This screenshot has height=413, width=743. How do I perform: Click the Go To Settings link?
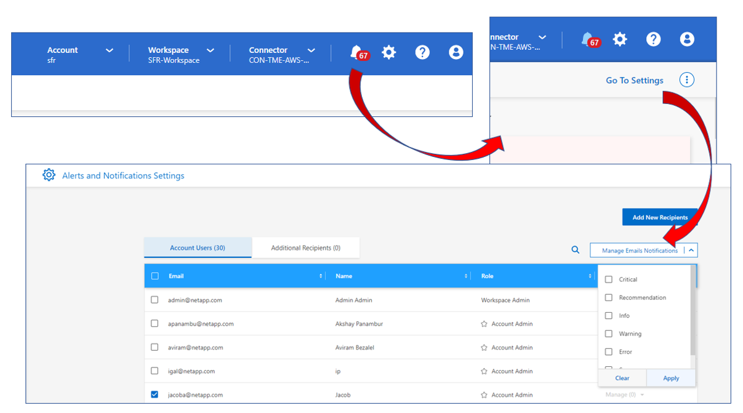click(x=634, y=81)
